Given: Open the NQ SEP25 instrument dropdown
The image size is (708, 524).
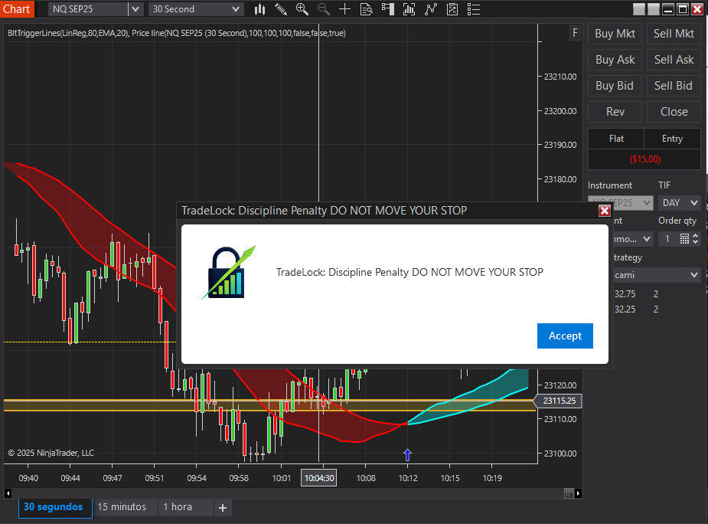Looking at the screenshot, I should [x=135, y=9].
